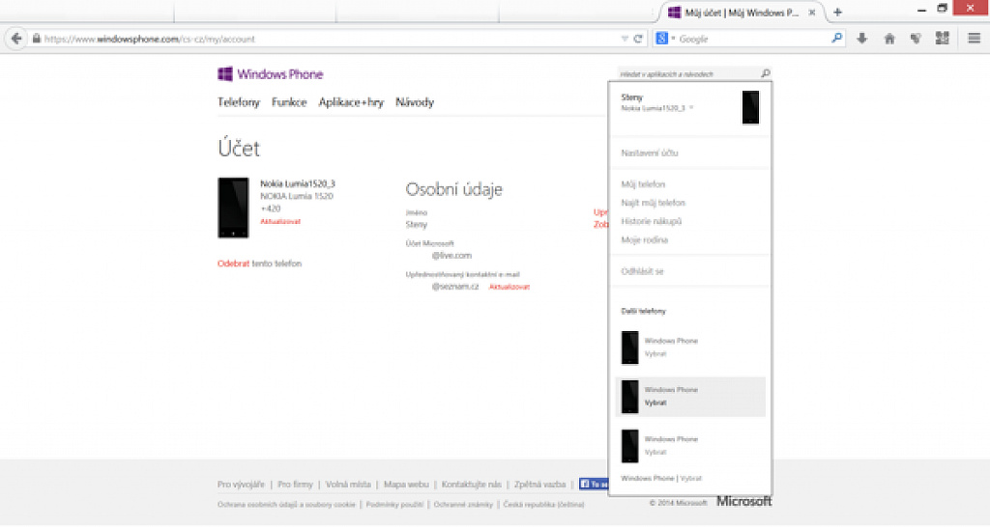
Task: Click Aktualizovat next to the seznam.cz email
Action: (x=510, y=287)
